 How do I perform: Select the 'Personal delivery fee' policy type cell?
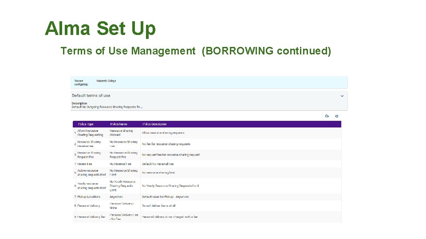[x=91, y=217]
